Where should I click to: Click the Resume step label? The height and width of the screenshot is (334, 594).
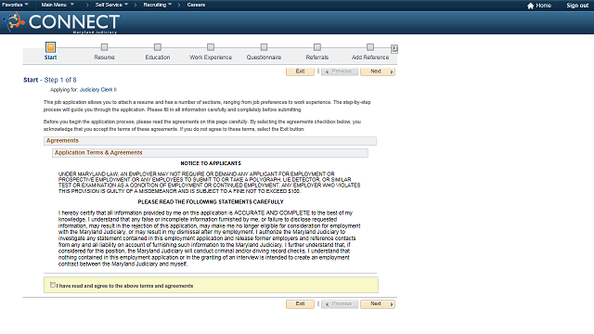(x=104, y=58)
